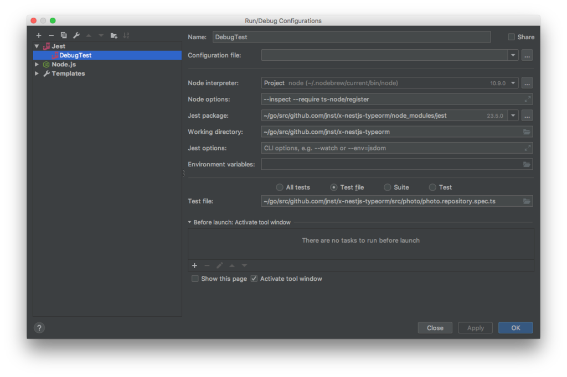
Task: Expand the Node.js tree node
Action: point(37,64)
